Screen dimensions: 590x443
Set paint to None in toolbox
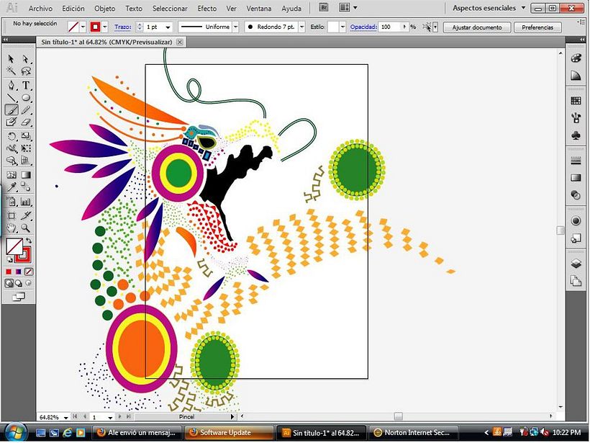pyautogui.click(x=29, y=272)
